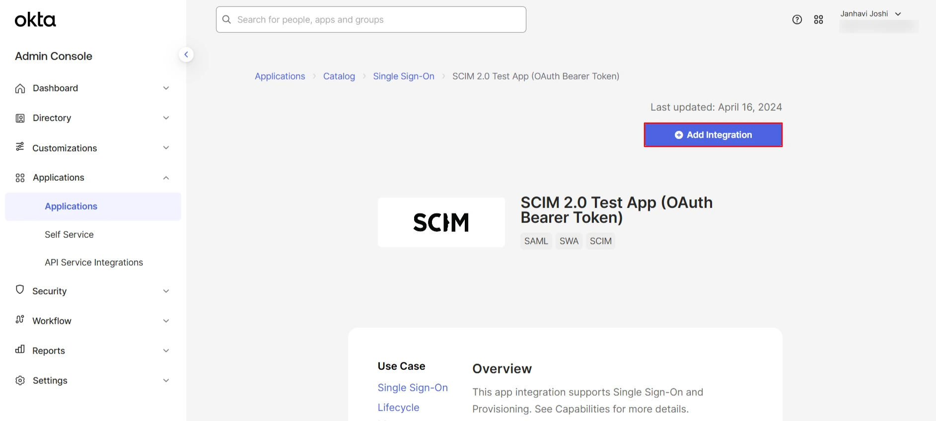Click the Customizations sliders icon
936x421 pixels.
20,146
